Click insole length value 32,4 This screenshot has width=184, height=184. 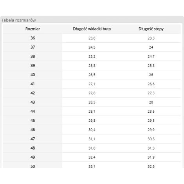(92, 157)
